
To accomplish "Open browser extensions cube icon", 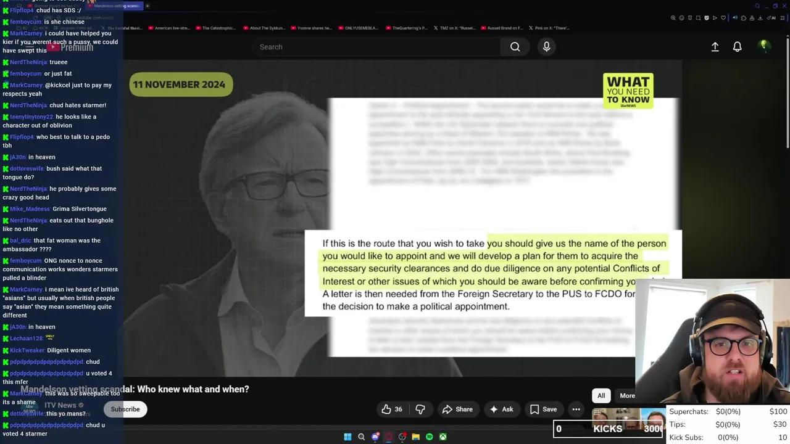I will (x=744, y=18).
